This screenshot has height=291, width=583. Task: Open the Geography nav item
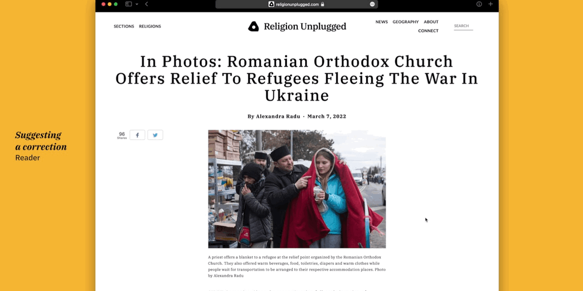[405, 22]
